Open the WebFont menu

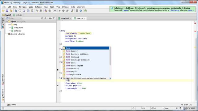81,7
